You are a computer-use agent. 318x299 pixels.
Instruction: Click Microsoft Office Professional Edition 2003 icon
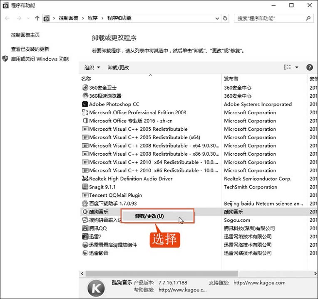(x=85, y=112)
